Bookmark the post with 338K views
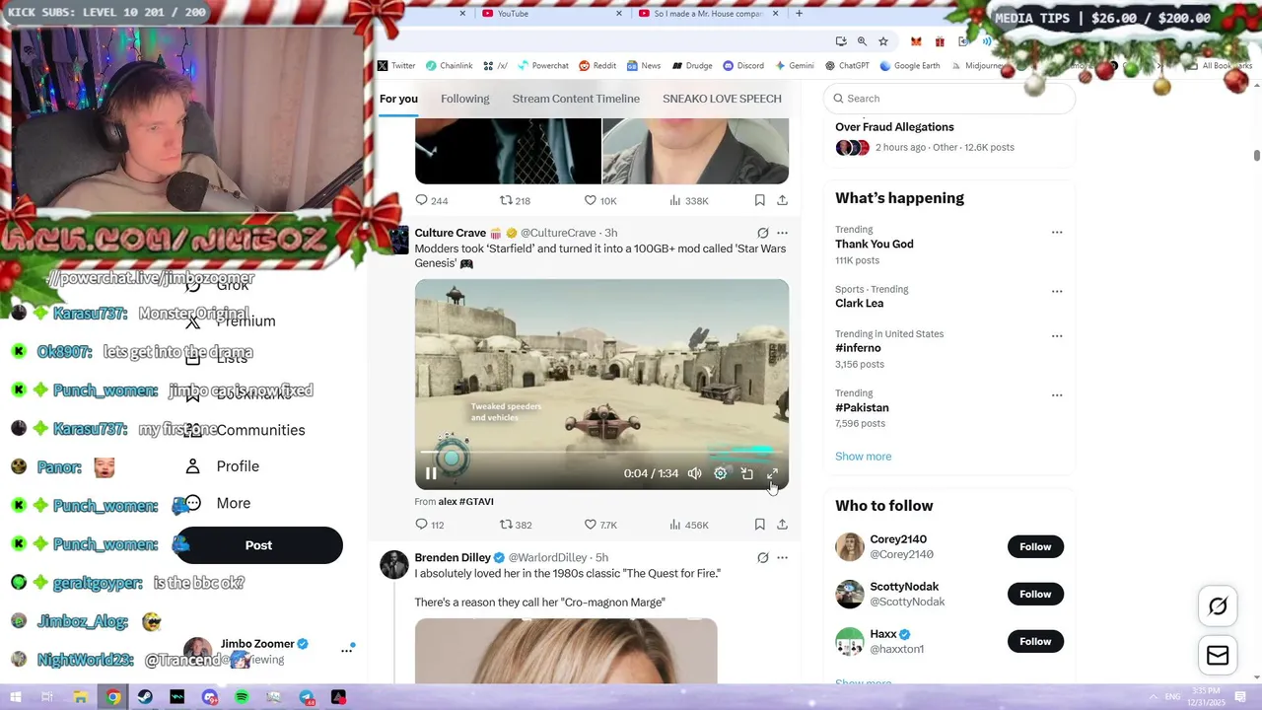This screenshot has width=1262, height=710. pyautogui.click(x=759, y=200)
